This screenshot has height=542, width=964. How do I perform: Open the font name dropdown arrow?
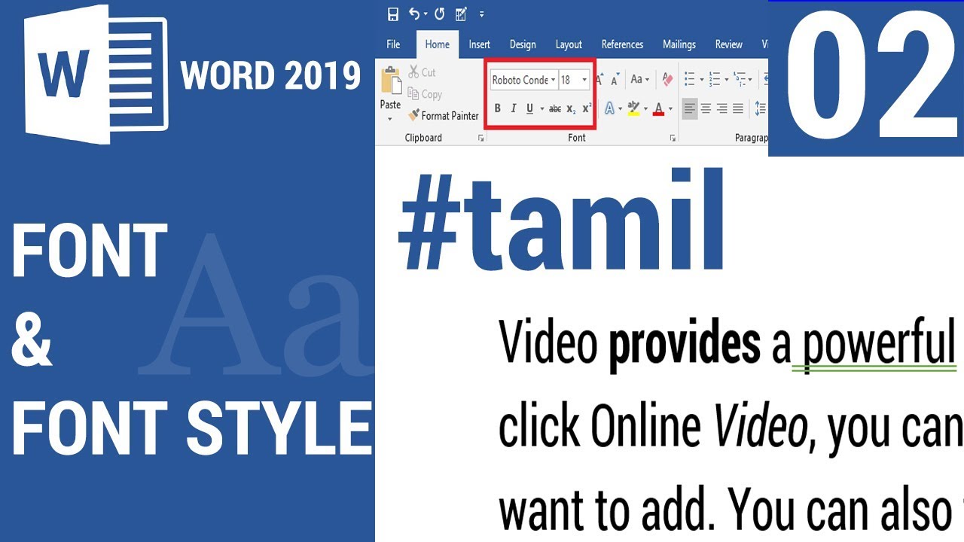point(554,80)
